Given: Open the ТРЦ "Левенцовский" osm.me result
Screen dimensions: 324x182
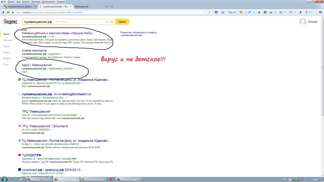Looking at the screenshot, I should [36, 112].
